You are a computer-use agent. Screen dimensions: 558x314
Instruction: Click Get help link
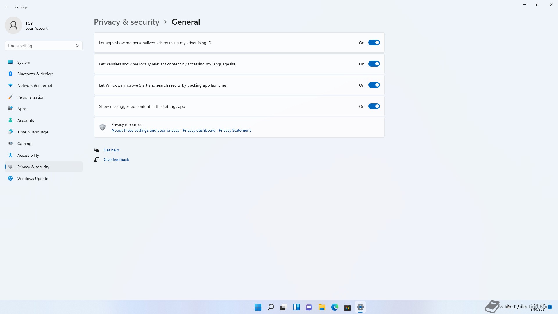point(111,150)
